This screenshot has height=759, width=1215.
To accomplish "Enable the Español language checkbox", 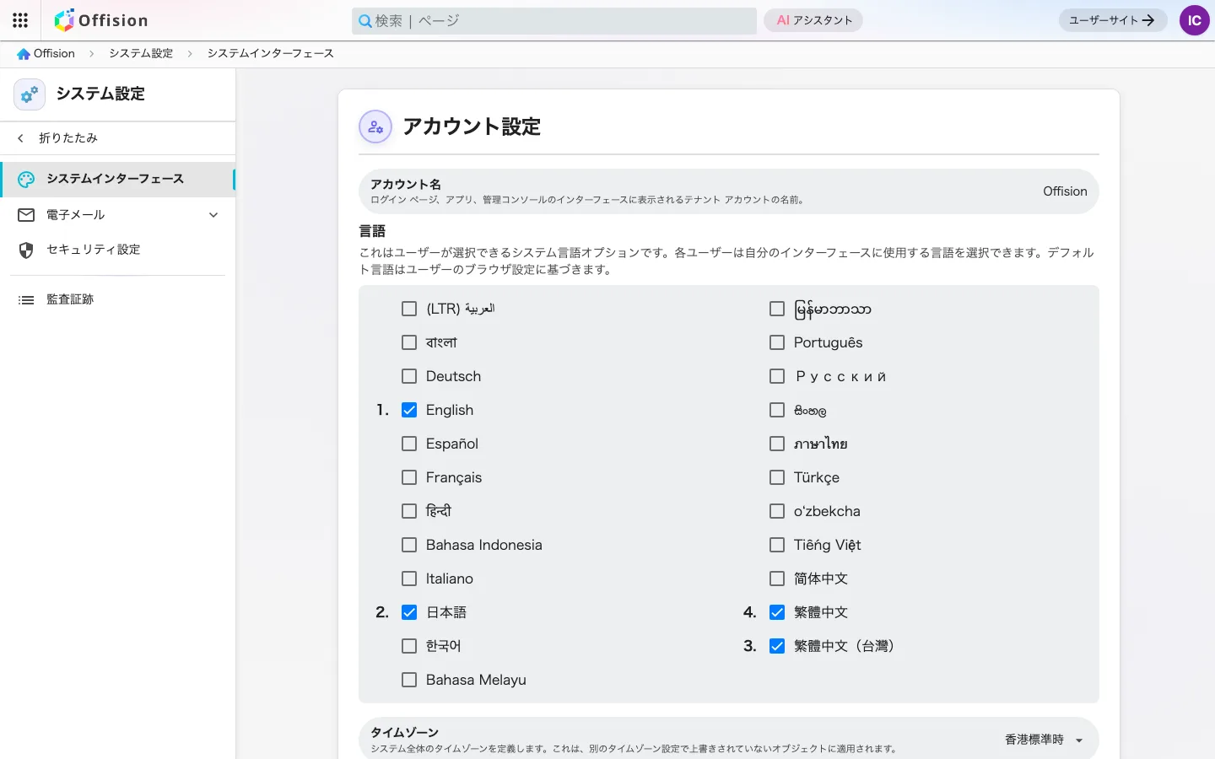I will (x=409, y=444).
